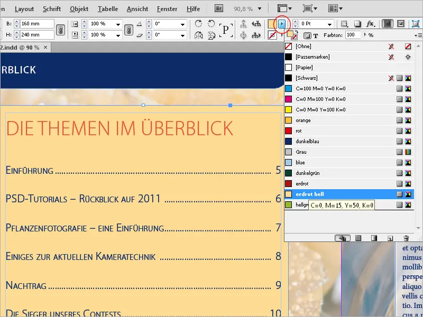Select the erdrot hell swatch
Viewport: 423px width, 317px height.
(349, 194)
